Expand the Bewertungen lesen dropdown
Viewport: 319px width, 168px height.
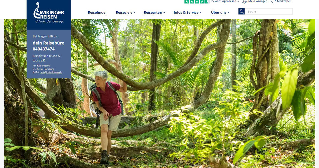[225, 1]
